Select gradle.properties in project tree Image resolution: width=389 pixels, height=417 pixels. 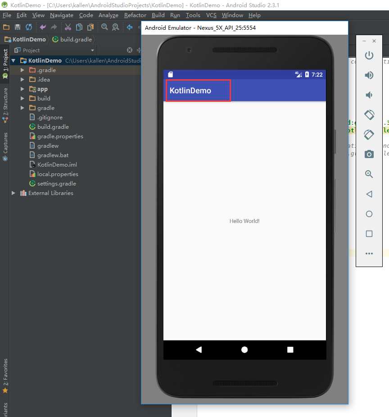tap(60, 136)
